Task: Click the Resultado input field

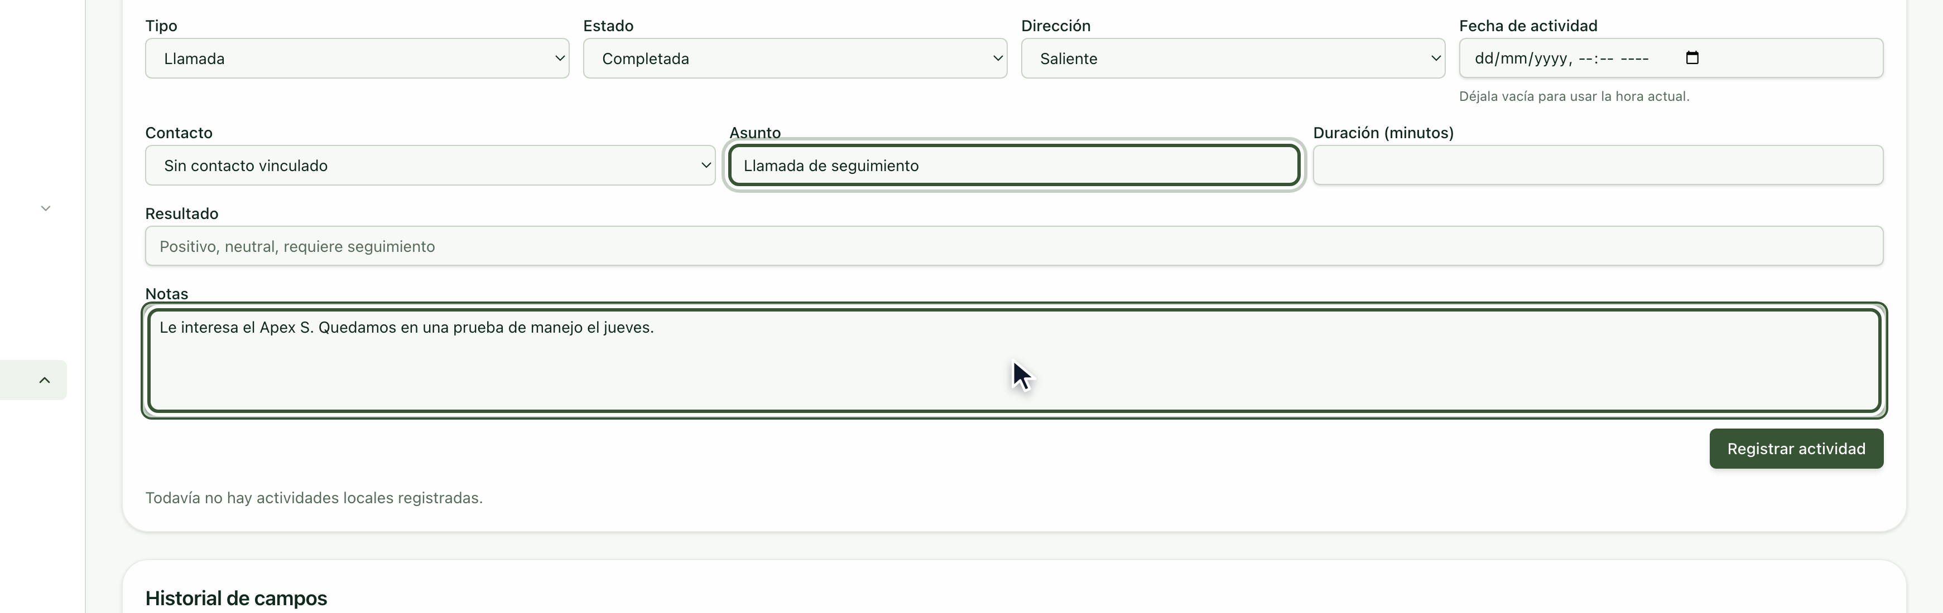Action: tap(1014, 246)
